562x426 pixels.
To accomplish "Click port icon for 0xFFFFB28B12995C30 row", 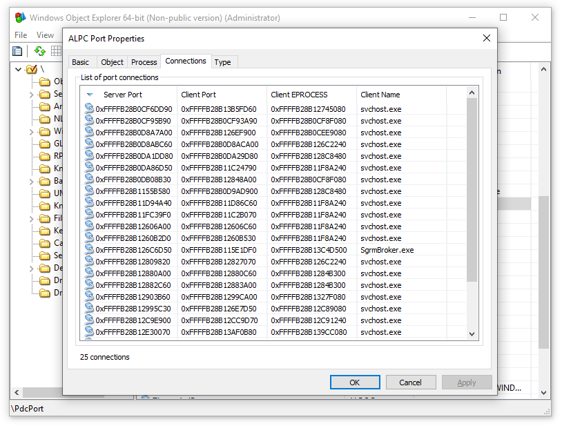I will click(x=89, y=308).
